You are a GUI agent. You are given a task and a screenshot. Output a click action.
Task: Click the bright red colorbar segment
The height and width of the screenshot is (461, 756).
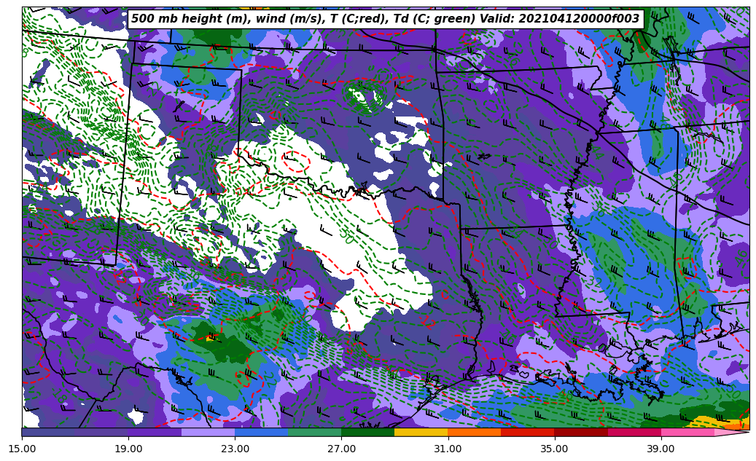(527, 432)
